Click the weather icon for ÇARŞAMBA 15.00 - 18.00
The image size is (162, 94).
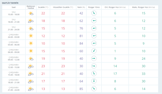click(x=31, y=74)
